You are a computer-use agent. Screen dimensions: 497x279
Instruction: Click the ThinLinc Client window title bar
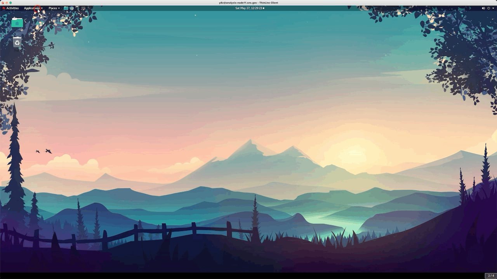248,3
